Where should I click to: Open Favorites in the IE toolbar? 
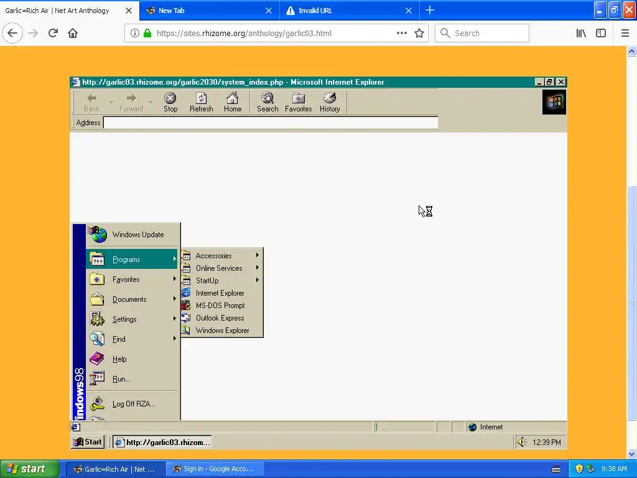(x=298, y=103)
